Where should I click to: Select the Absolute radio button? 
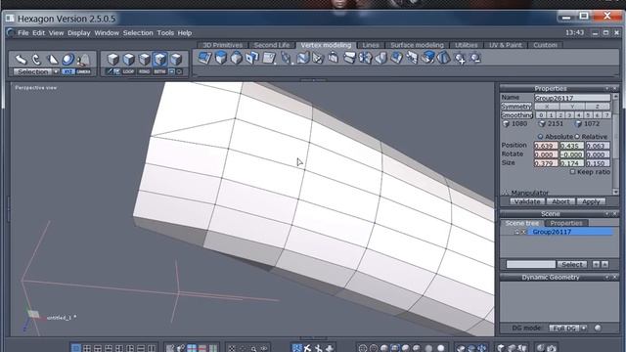coord(540,137)
